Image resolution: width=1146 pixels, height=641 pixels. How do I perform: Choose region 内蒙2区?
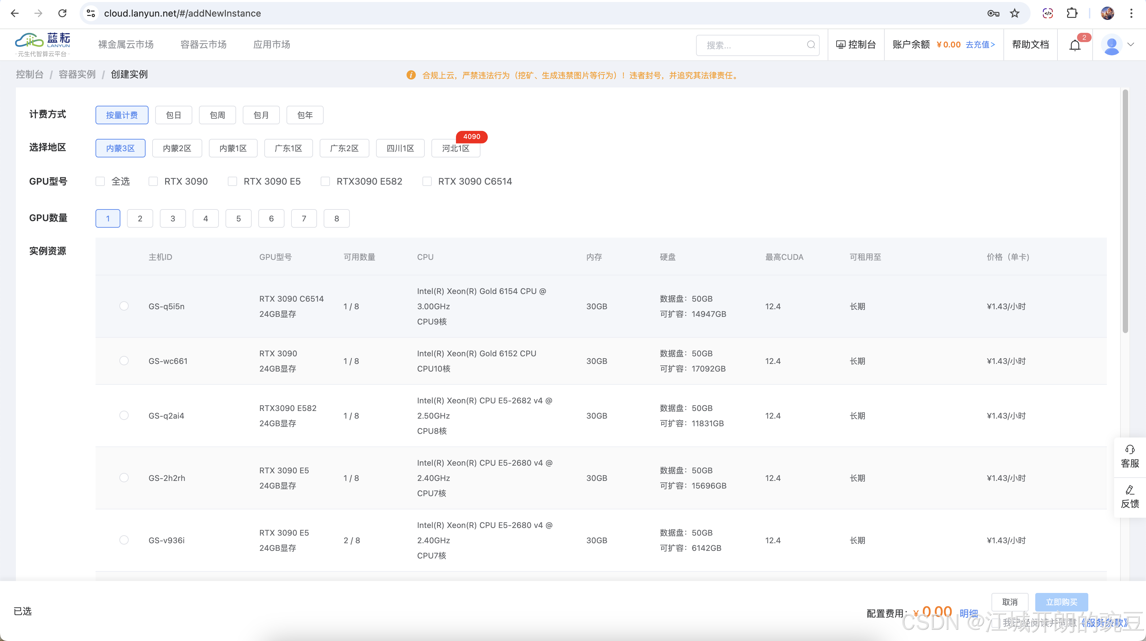[x=177, y=148]
